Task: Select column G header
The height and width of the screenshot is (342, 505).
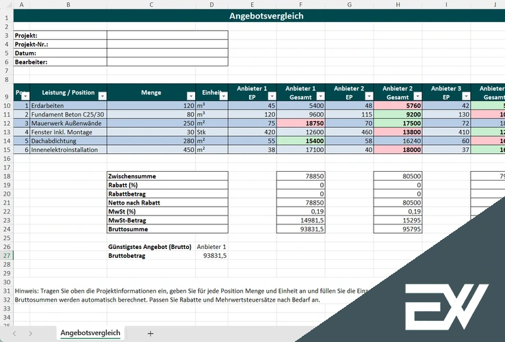Action: pyautogui.click(x=350, y=5)
